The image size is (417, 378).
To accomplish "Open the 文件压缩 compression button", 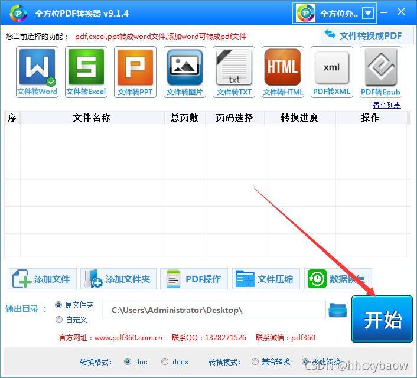I will coord(266,279).
